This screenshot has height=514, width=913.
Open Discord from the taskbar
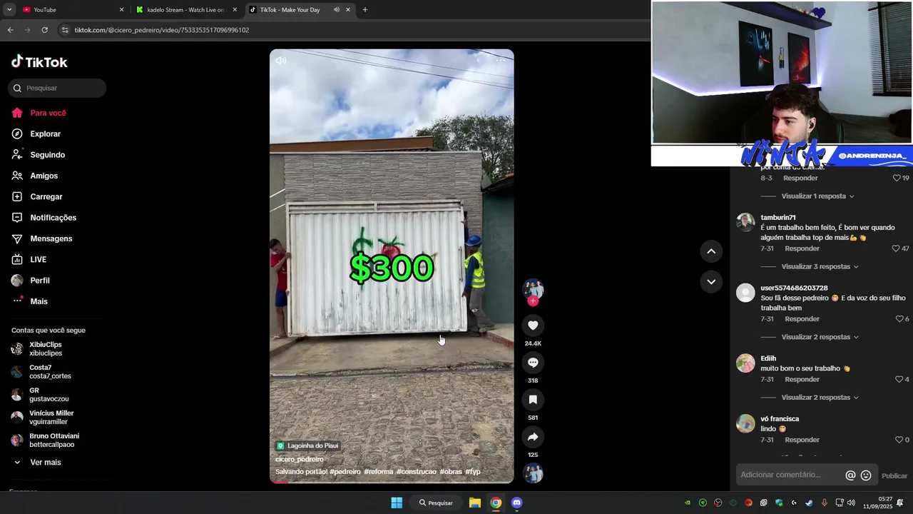click(517, 503)
